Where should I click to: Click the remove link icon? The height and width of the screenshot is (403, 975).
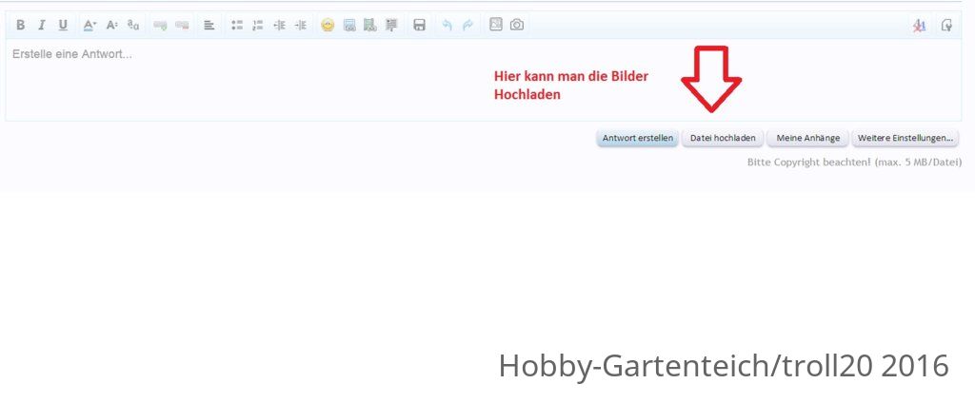(182, 26)
